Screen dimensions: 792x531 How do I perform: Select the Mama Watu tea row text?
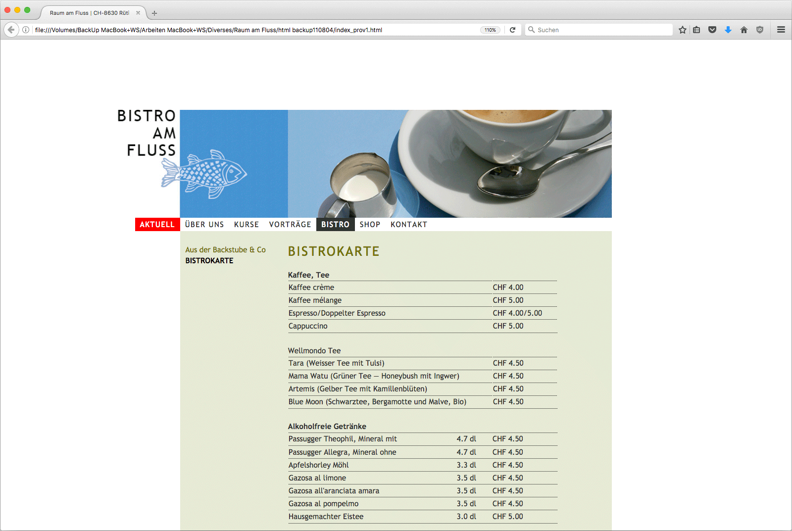(x=374, y=376)
